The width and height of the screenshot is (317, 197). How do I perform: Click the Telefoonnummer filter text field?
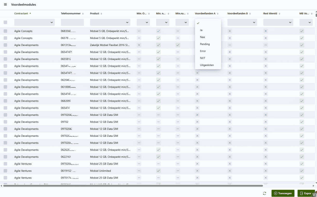[72, 22]
